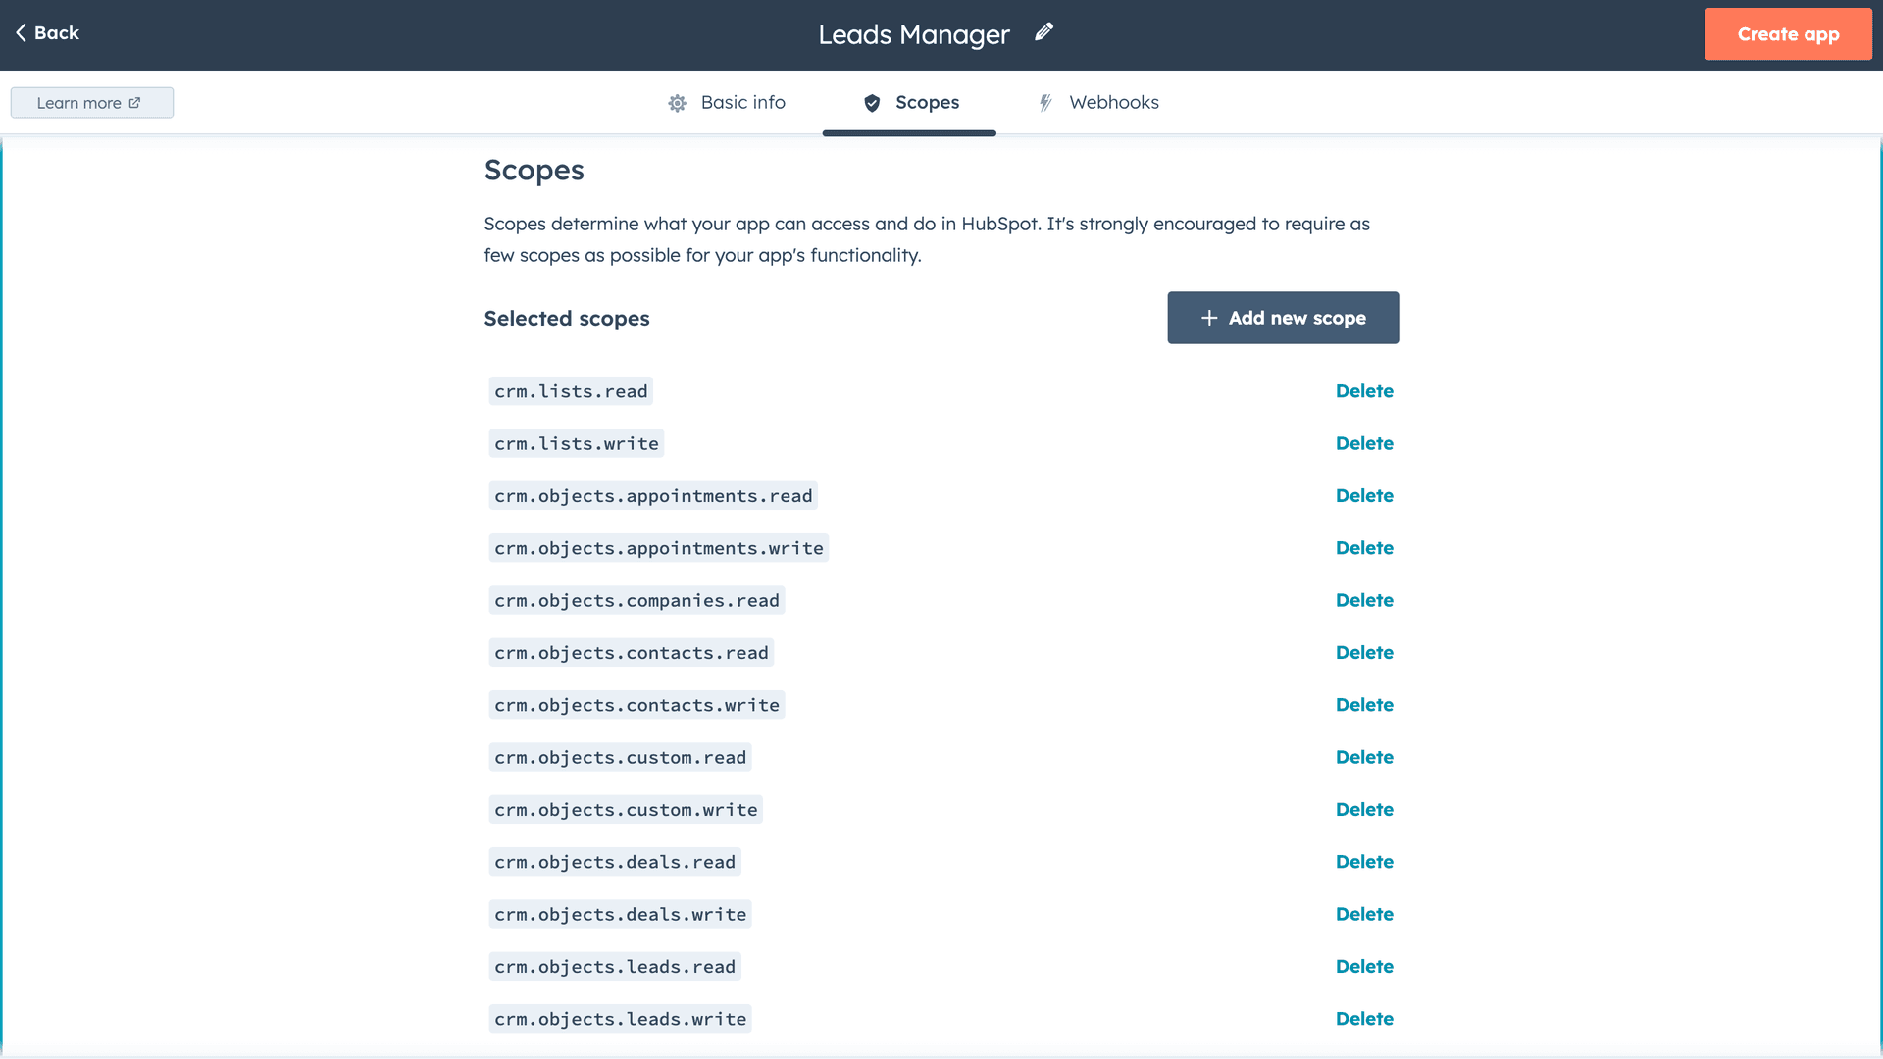Image resolution: width=1883 pixels, height=1059 pixels.
Task: Click the lightning icon beside Webhooks
Action: point(1045,103)
